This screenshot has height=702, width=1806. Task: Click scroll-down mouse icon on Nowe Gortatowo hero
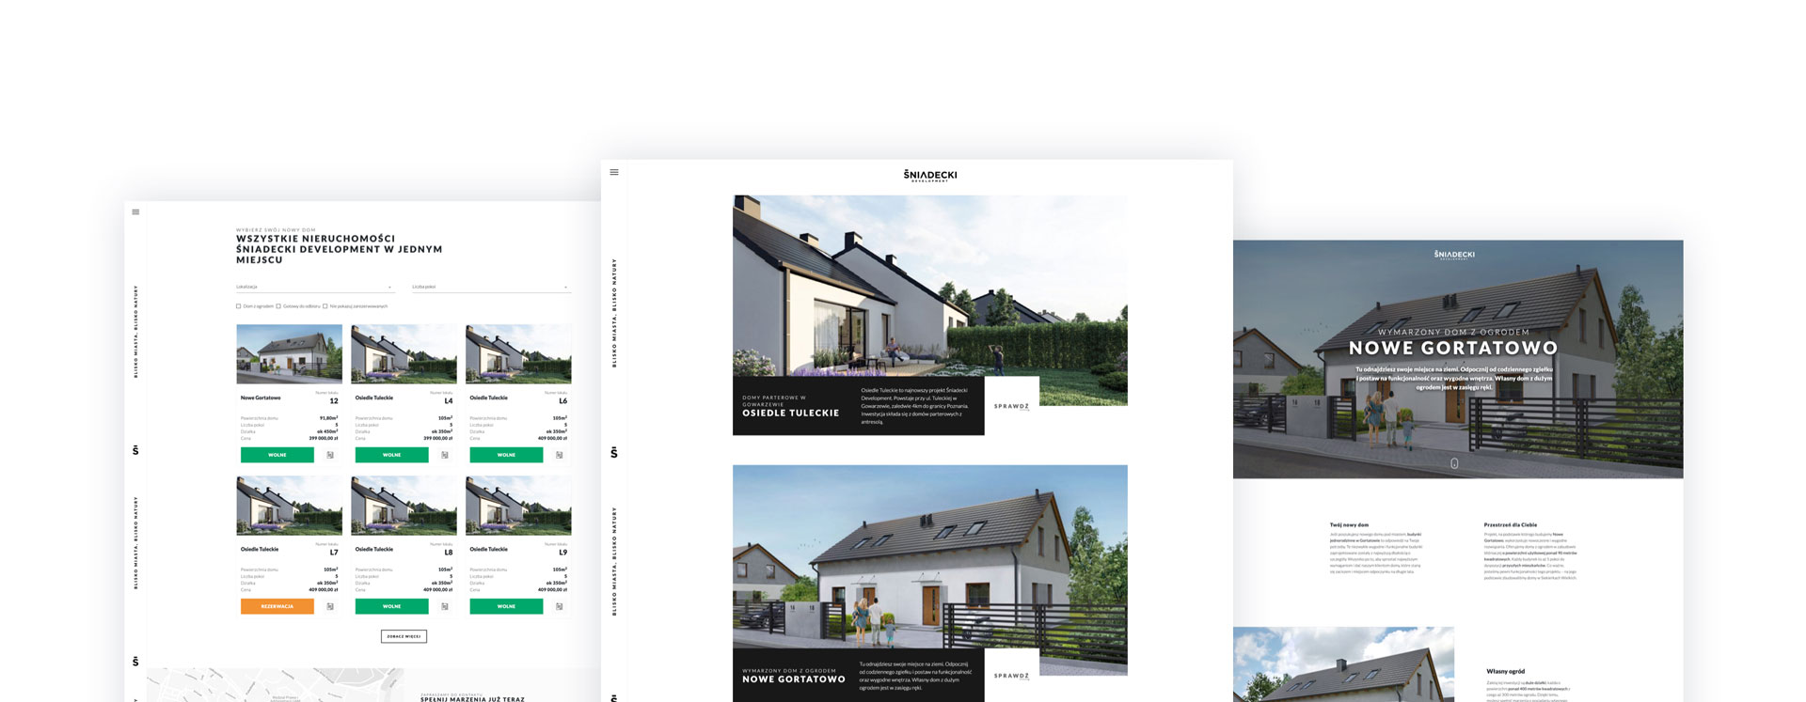pos(1454,463)
